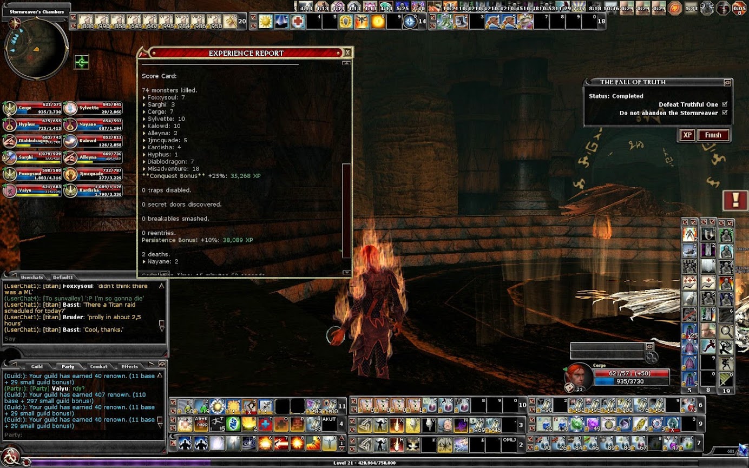Activate the golden key icon on hotbar 20
This screenshot has width=749, height=468.
tap(230, 22)
